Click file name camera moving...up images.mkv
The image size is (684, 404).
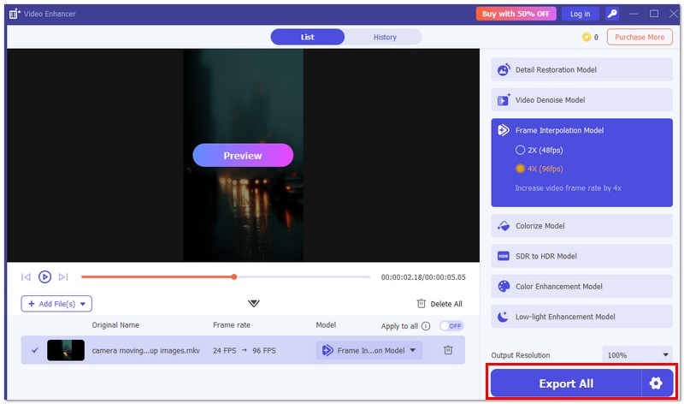[145, 350]
